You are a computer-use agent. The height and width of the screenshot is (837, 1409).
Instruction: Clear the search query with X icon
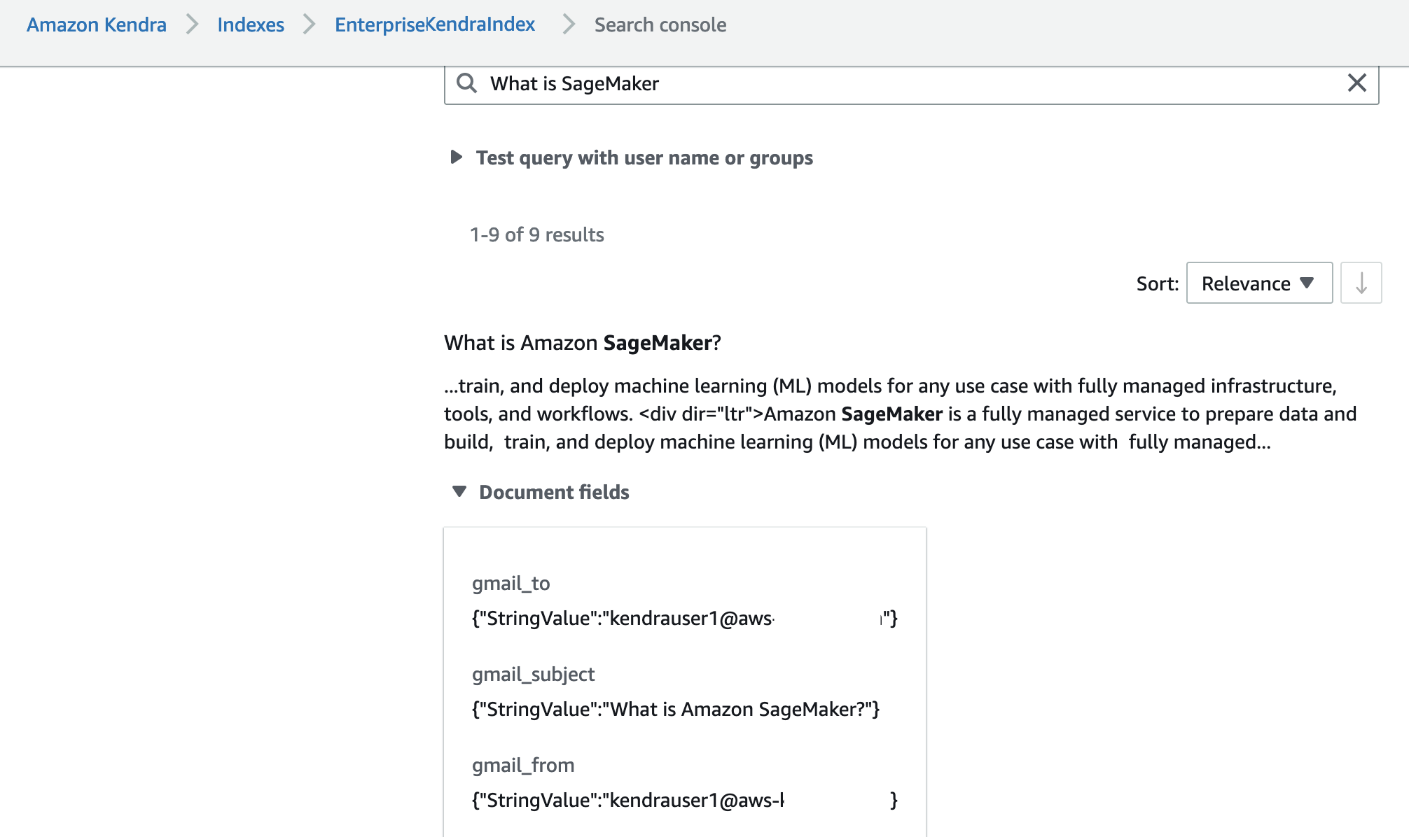[1356, 83]
